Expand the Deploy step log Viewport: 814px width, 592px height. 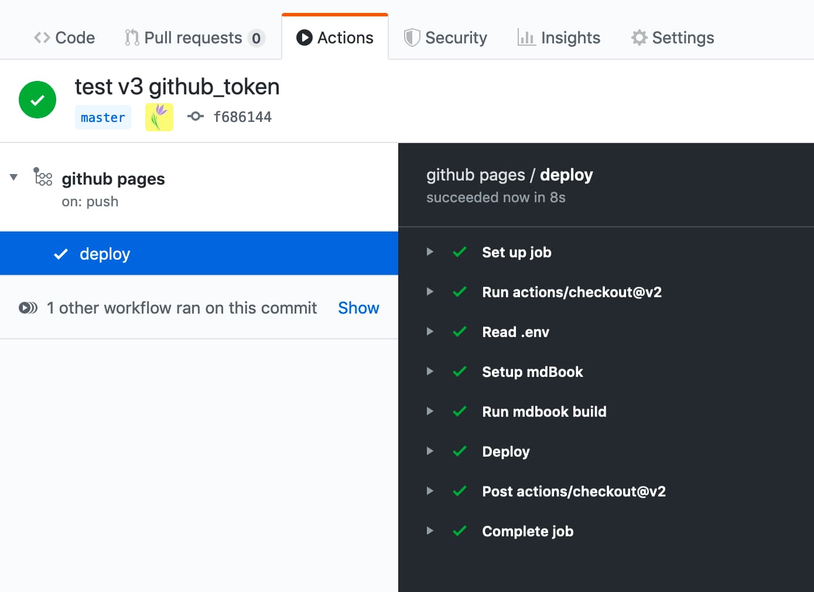pyautogui.click(x=430, y=451)
